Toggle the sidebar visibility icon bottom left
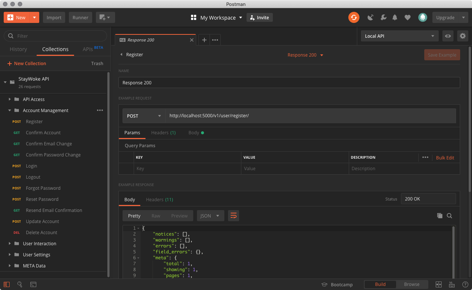 (x=7, y=284)
